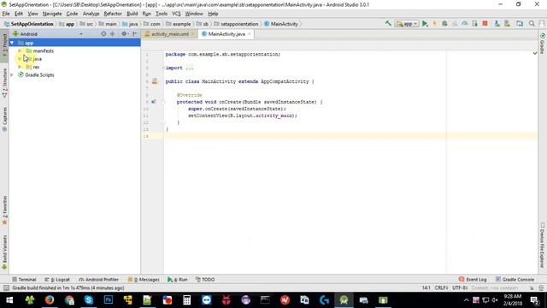
Task: Toggle the Favorites tool window tab
Action: 4,210
